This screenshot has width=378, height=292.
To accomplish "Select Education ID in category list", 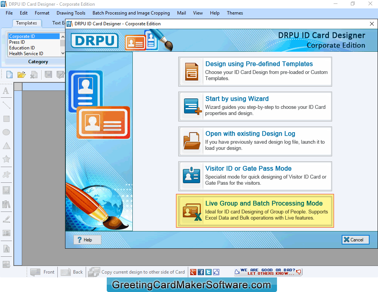I will [34, 48].
